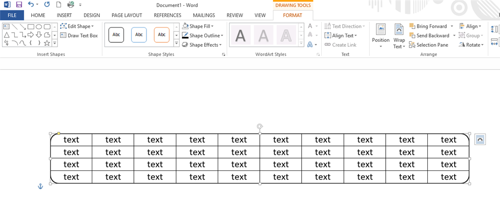Open the Undo history dropdown arrow

pos(37,4)
